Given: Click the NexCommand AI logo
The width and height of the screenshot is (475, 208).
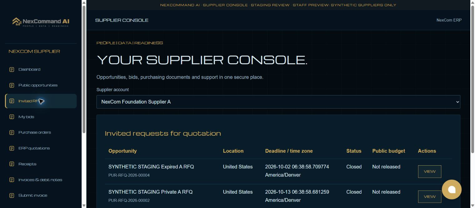Looking at the screenshot, I should click(x=41, y=22).
